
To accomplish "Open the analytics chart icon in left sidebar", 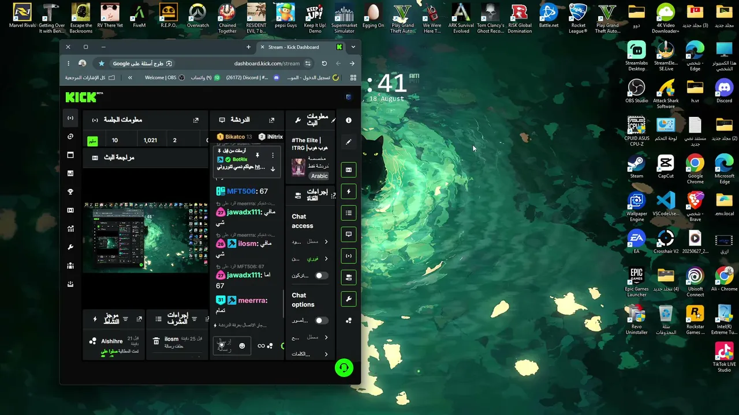I will [70, 229].
